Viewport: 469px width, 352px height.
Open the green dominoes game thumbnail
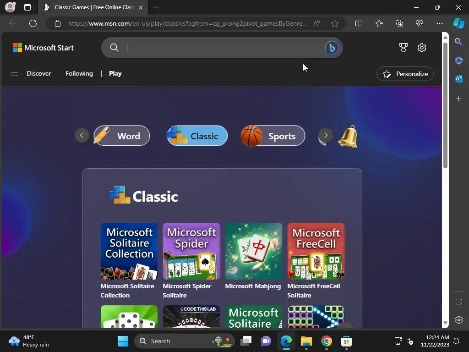tap(129, 317)
